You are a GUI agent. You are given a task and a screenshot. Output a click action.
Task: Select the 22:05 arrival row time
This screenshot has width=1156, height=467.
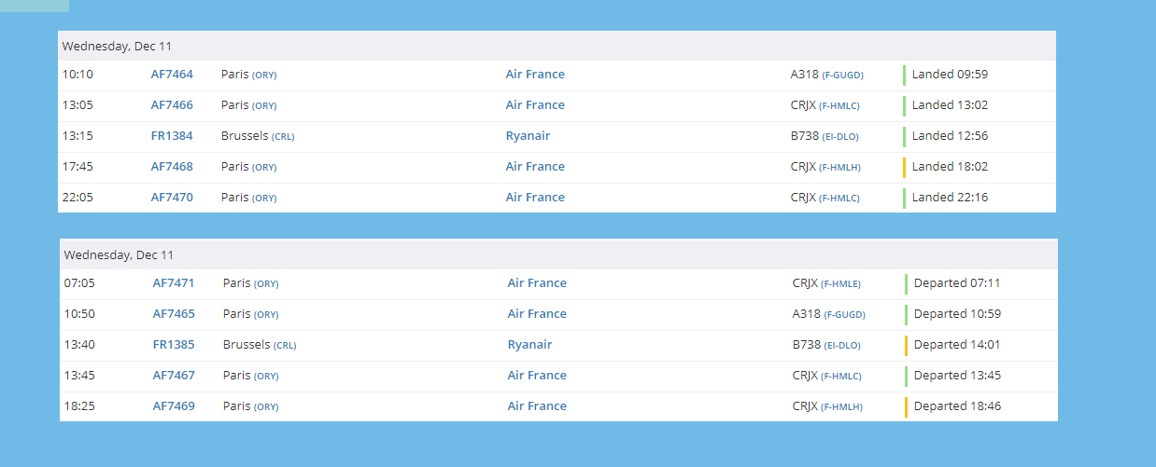point(78,198)
